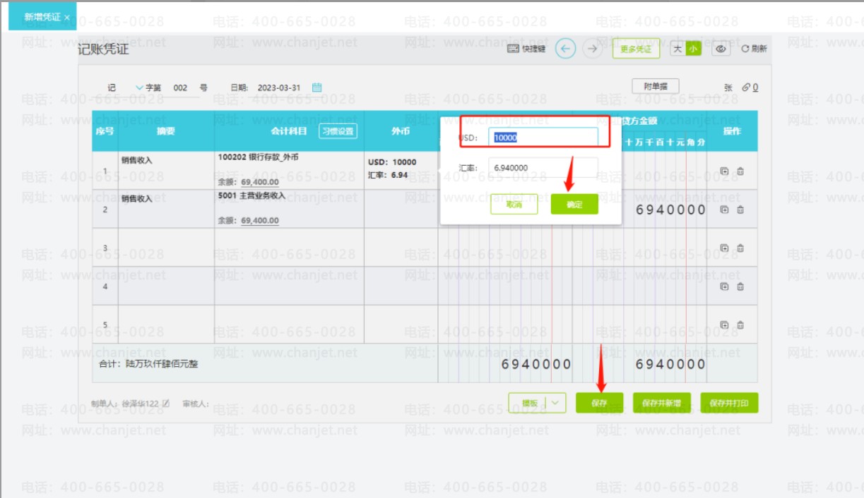Go to previous voucher with left arrow
The width and height of the screenshot is (864, 498).
click(x=565, y=49)
